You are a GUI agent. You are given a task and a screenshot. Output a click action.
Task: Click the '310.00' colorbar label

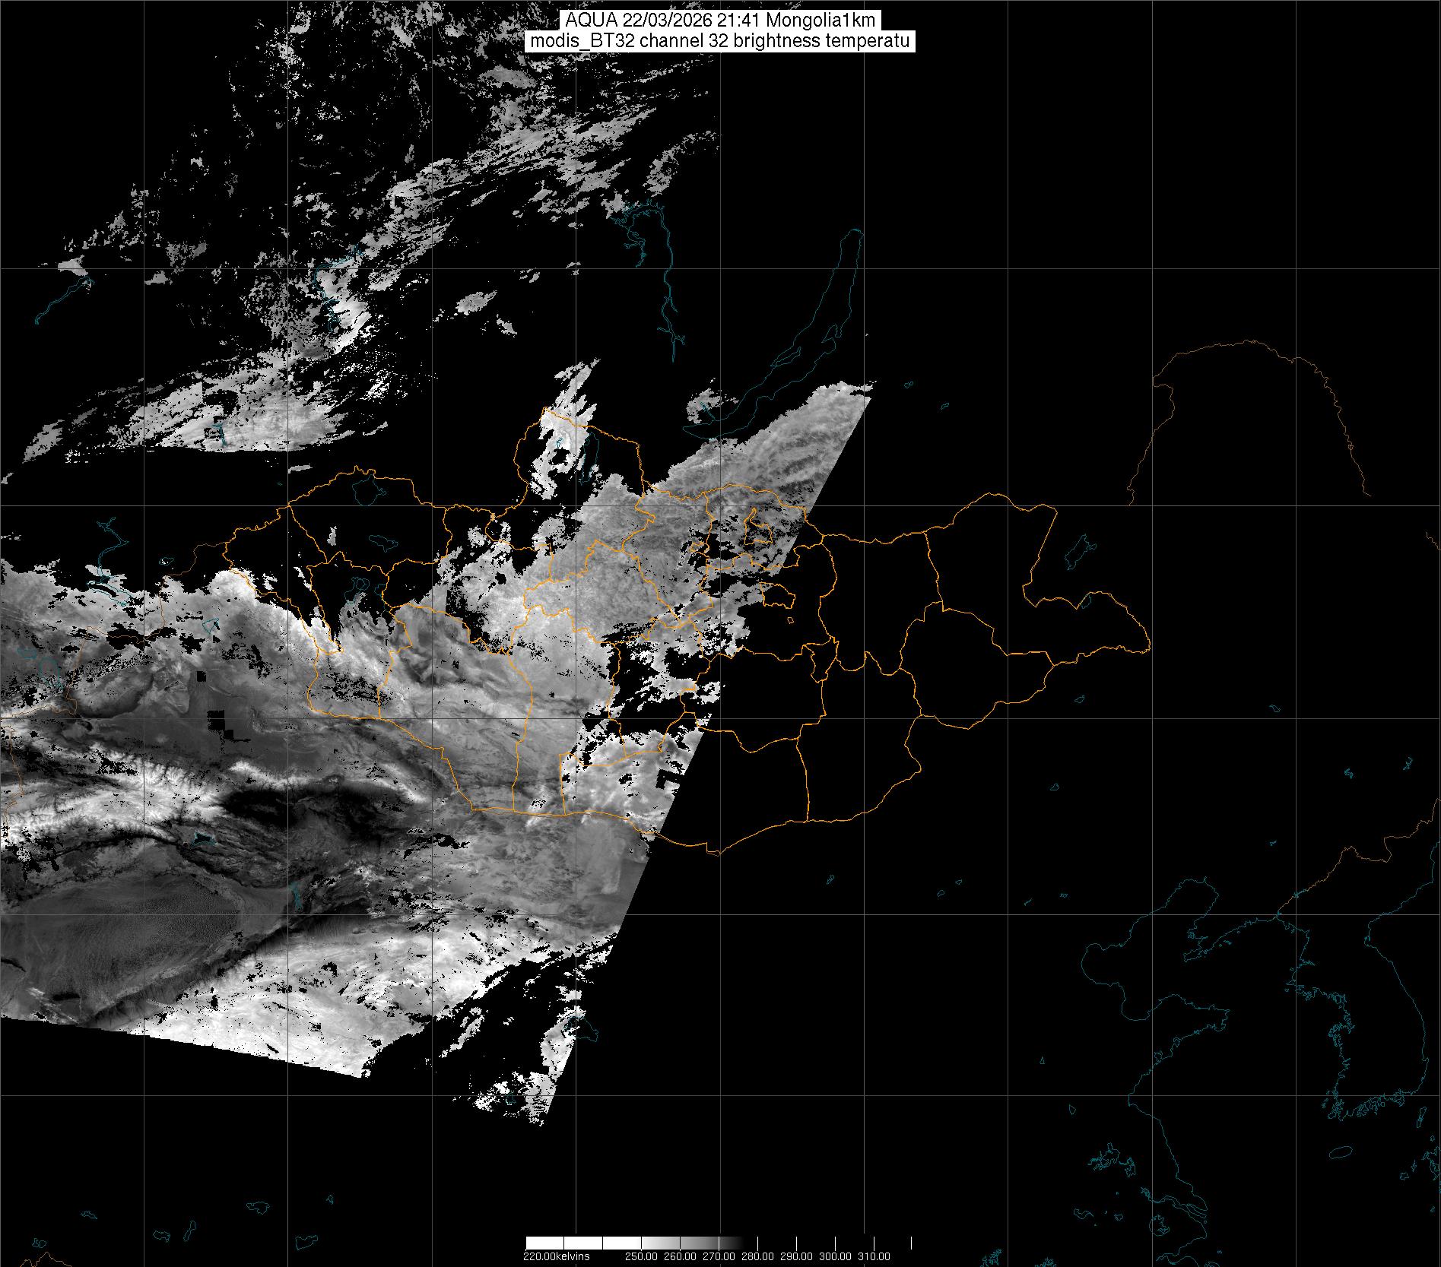click(x=875, y=1256)
